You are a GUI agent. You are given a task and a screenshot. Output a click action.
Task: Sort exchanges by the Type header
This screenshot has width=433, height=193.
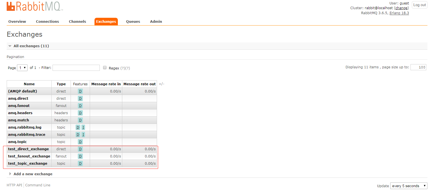coord(61,84)
